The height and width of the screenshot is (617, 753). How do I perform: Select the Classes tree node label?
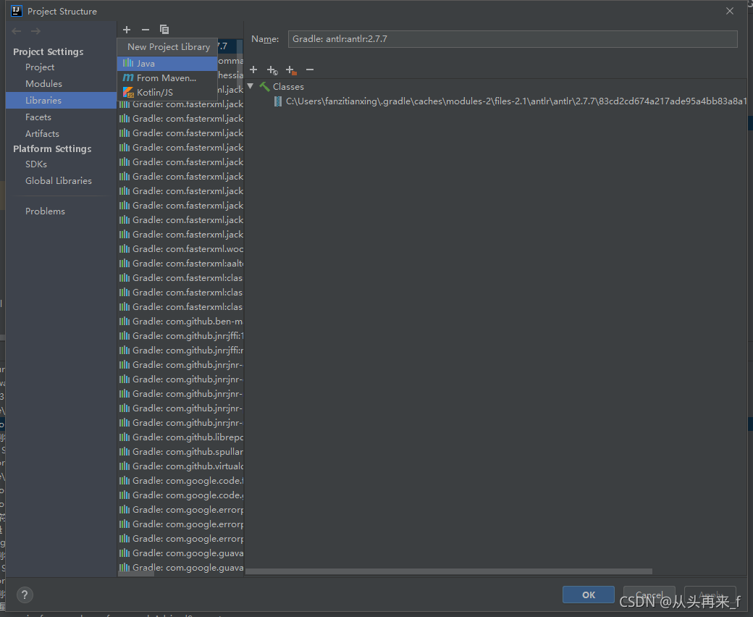click(288, 87)
